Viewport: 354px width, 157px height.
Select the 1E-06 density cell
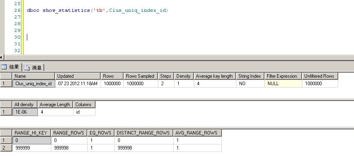25,112
